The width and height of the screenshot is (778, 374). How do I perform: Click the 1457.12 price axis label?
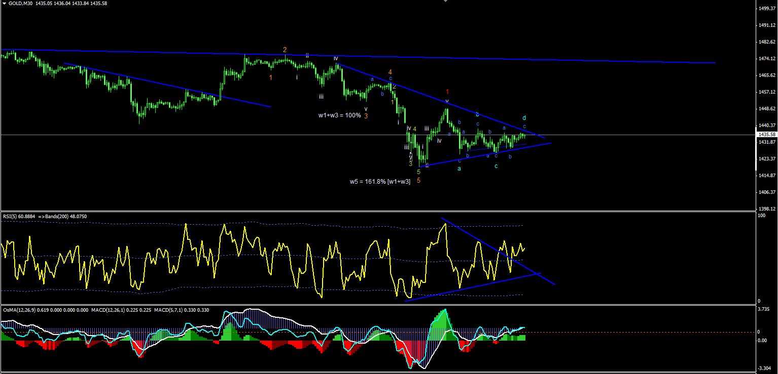766,92
